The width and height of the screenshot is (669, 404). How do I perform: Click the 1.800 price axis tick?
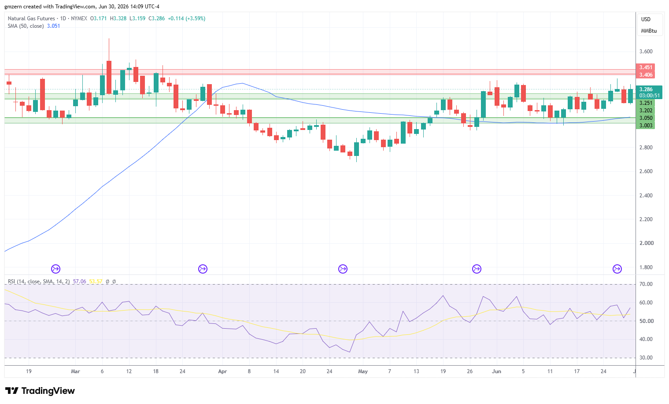tap(646, 267)
